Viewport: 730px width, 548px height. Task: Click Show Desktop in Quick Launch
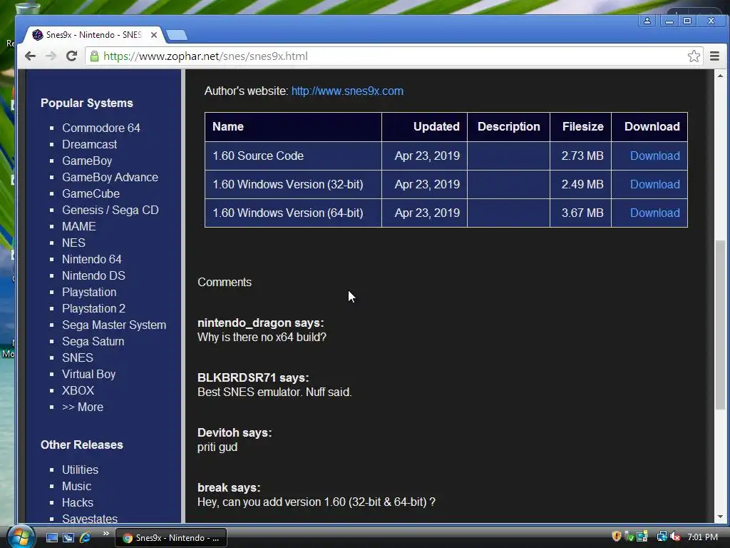[x=51, y=538]
